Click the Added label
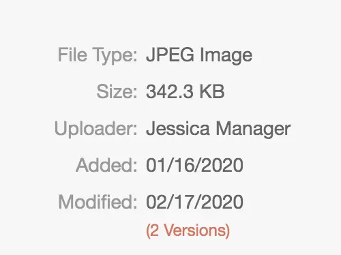 (x=106, y=165)
